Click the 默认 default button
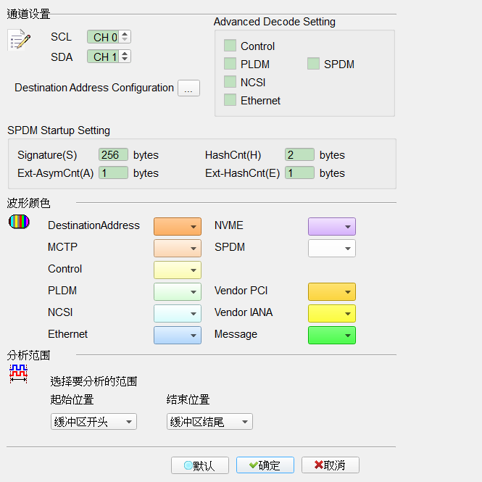This screenshot has width=482, height=482. pos(200,465)
